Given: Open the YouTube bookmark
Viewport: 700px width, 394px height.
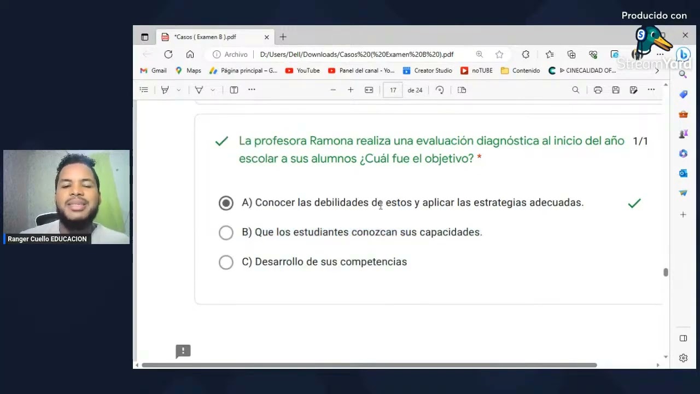Looking at the screenshot, I should click(302, 71).
